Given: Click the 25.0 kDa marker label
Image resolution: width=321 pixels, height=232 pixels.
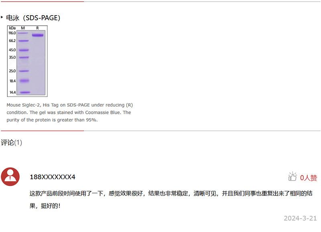Looking at the screenshot, I should 12,71.
